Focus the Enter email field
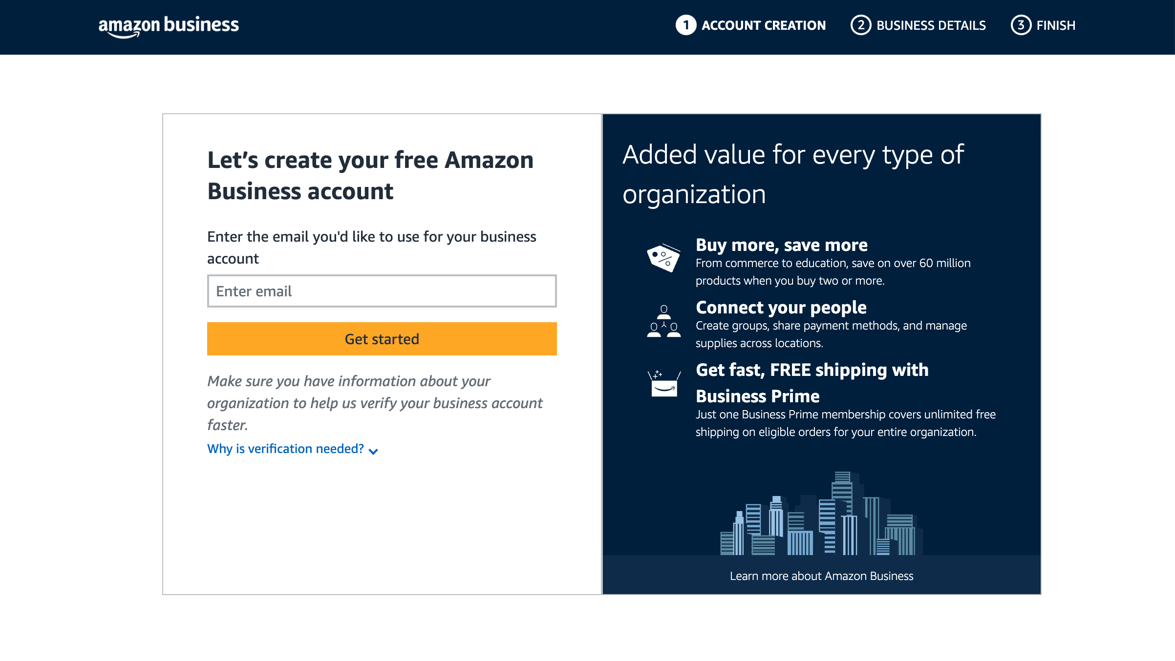Image resolution: width=1175 pixels, height=661 pixels. tap(382, 291)
